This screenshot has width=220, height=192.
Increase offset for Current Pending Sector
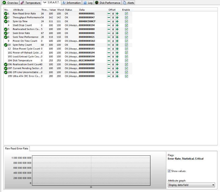click(x=117, y=69)
